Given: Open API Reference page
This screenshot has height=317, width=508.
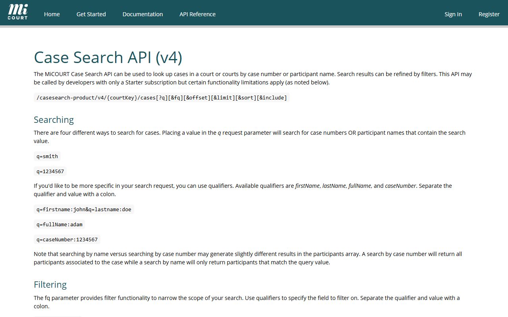Looking at the screenshot, I should [x=198, y=14].
